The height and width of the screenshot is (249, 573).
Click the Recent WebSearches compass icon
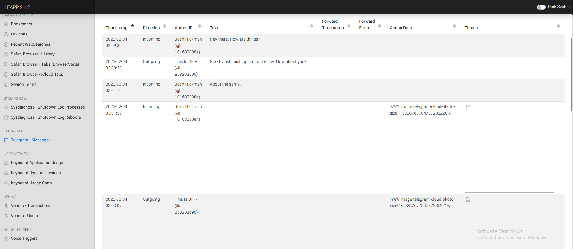point(6,44)
